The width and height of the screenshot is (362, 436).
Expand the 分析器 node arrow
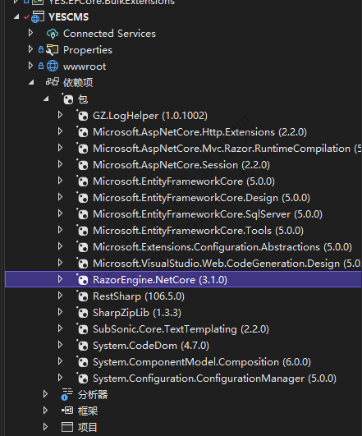coord(45,394)
